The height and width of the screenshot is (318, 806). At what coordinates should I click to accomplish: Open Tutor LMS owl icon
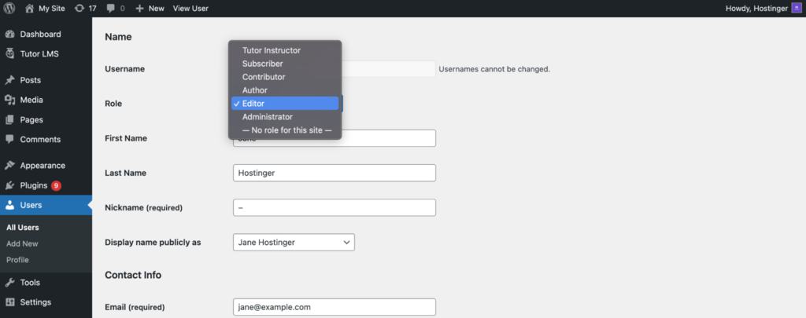(x=9, y=54)
